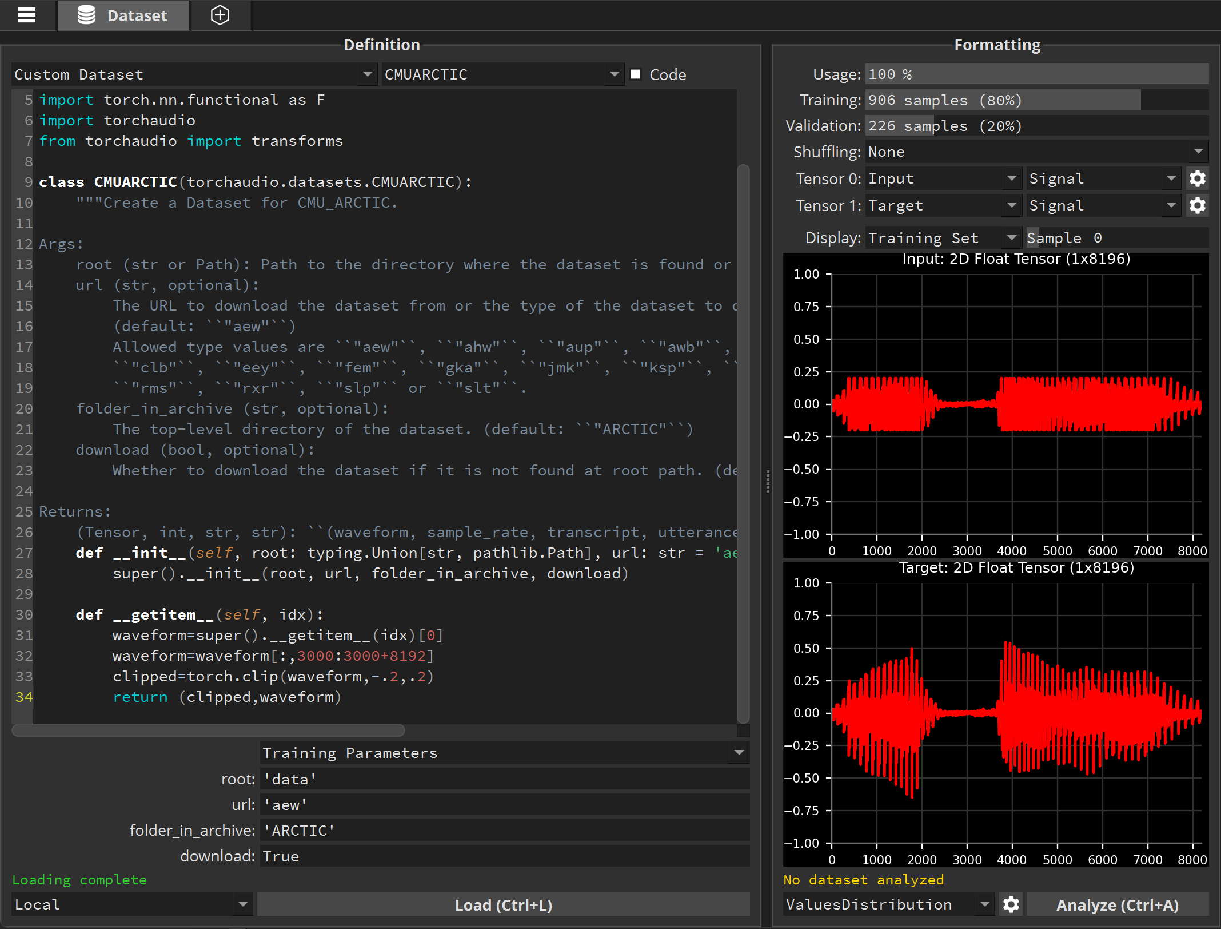Viewport: 1221px width, 929px height.
Task: Open the CMUARCTIC dataset dropdown
Action: coord(502,74)
